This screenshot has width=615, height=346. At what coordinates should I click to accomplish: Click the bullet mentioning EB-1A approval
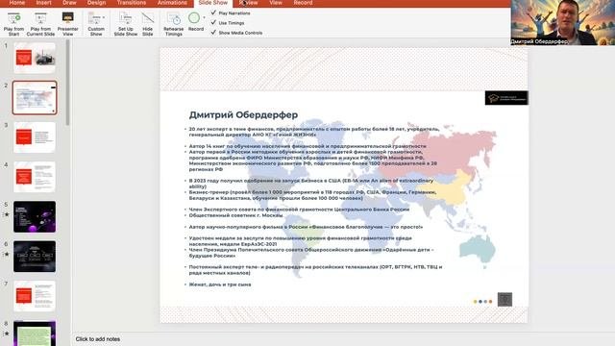[311, 184]
